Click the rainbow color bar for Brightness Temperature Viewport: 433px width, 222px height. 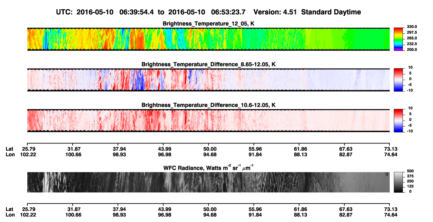[x=399, y=39]
